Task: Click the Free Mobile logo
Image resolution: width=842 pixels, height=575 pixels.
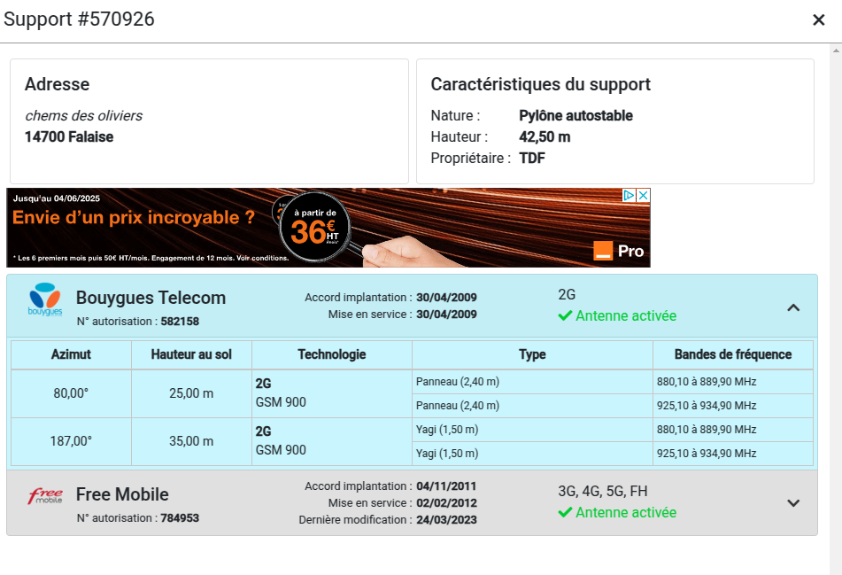Action: 45,497
